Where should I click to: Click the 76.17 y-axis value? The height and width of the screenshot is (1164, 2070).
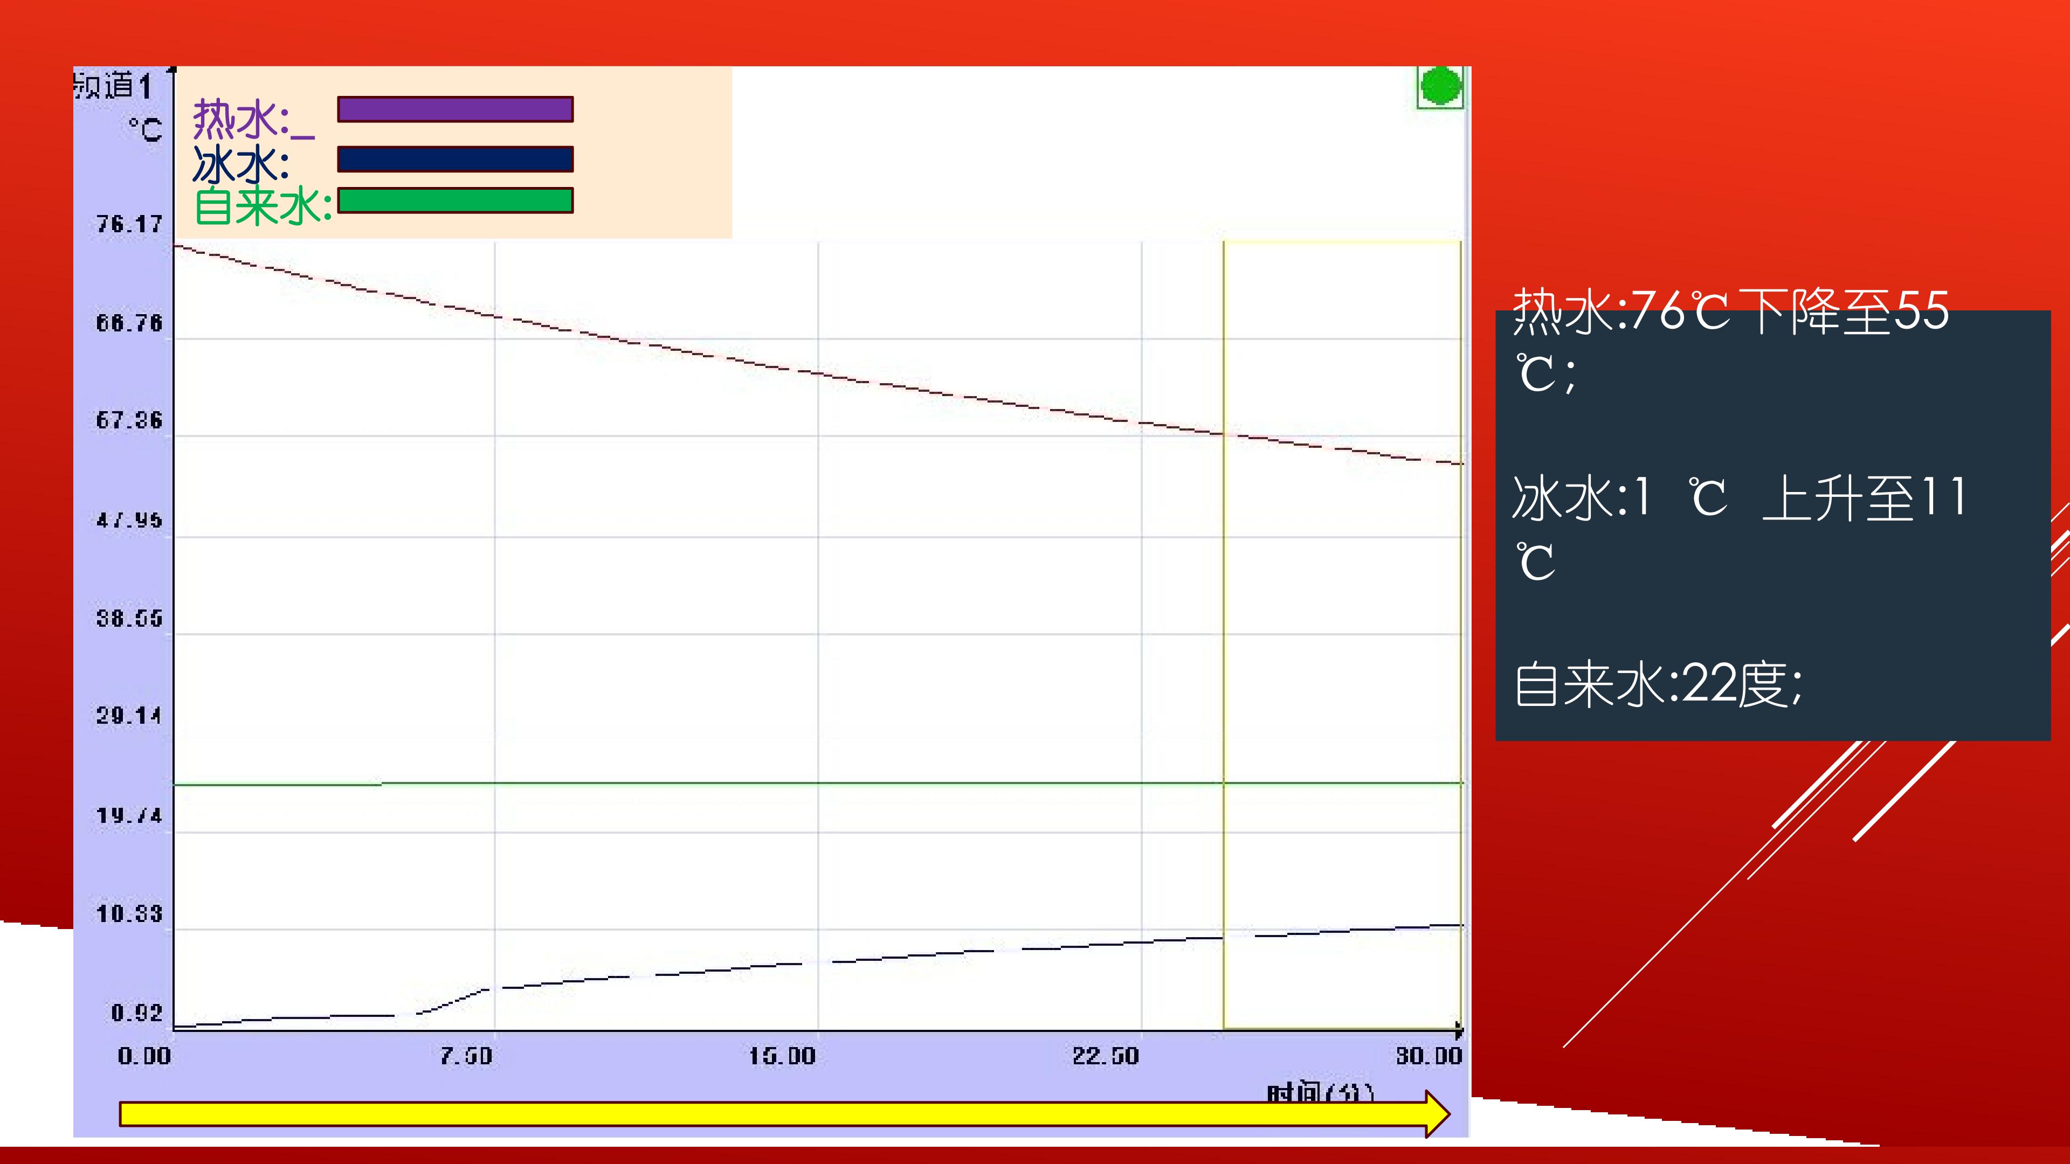[x=129, y=224]
